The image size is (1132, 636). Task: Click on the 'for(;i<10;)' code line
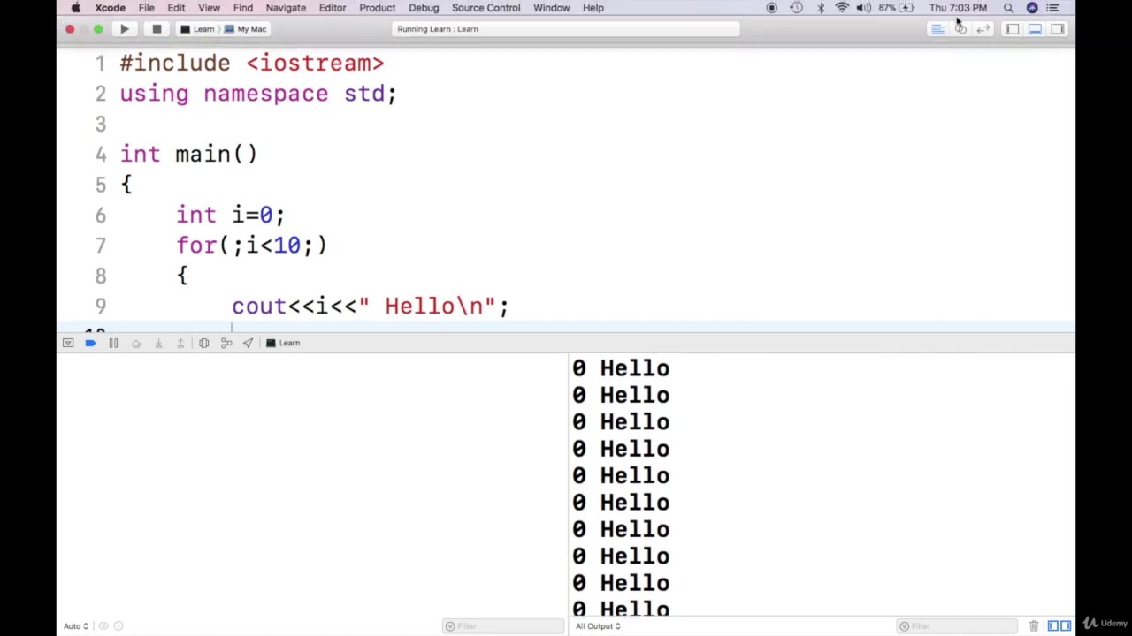[x=251, y=246]
